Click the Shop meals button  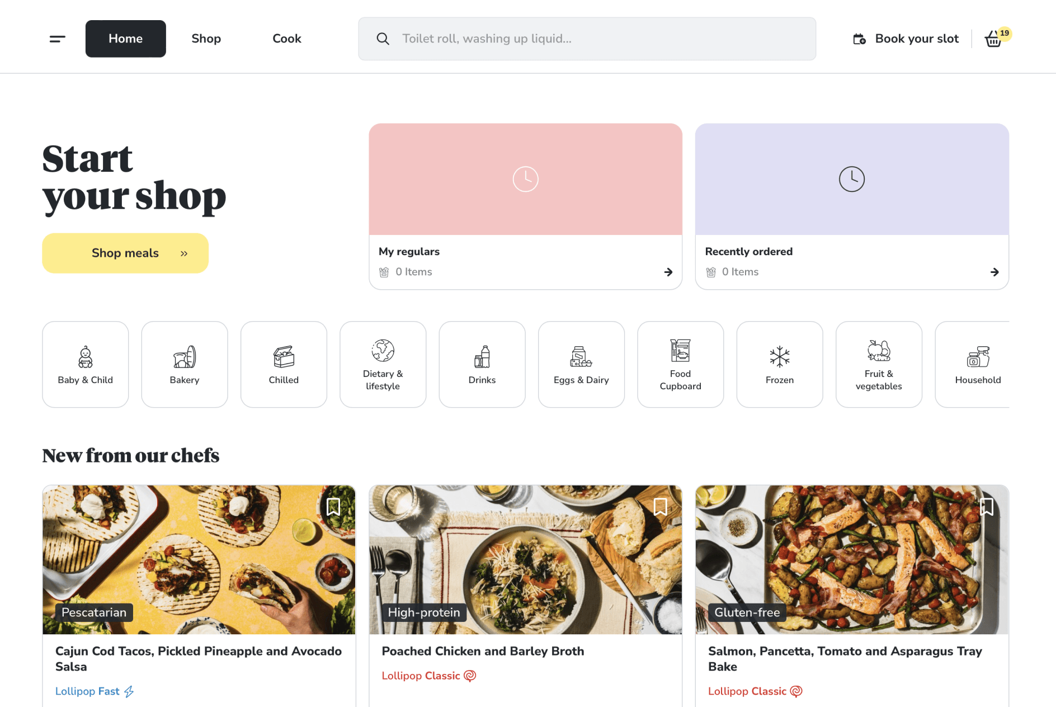[125, 253]
